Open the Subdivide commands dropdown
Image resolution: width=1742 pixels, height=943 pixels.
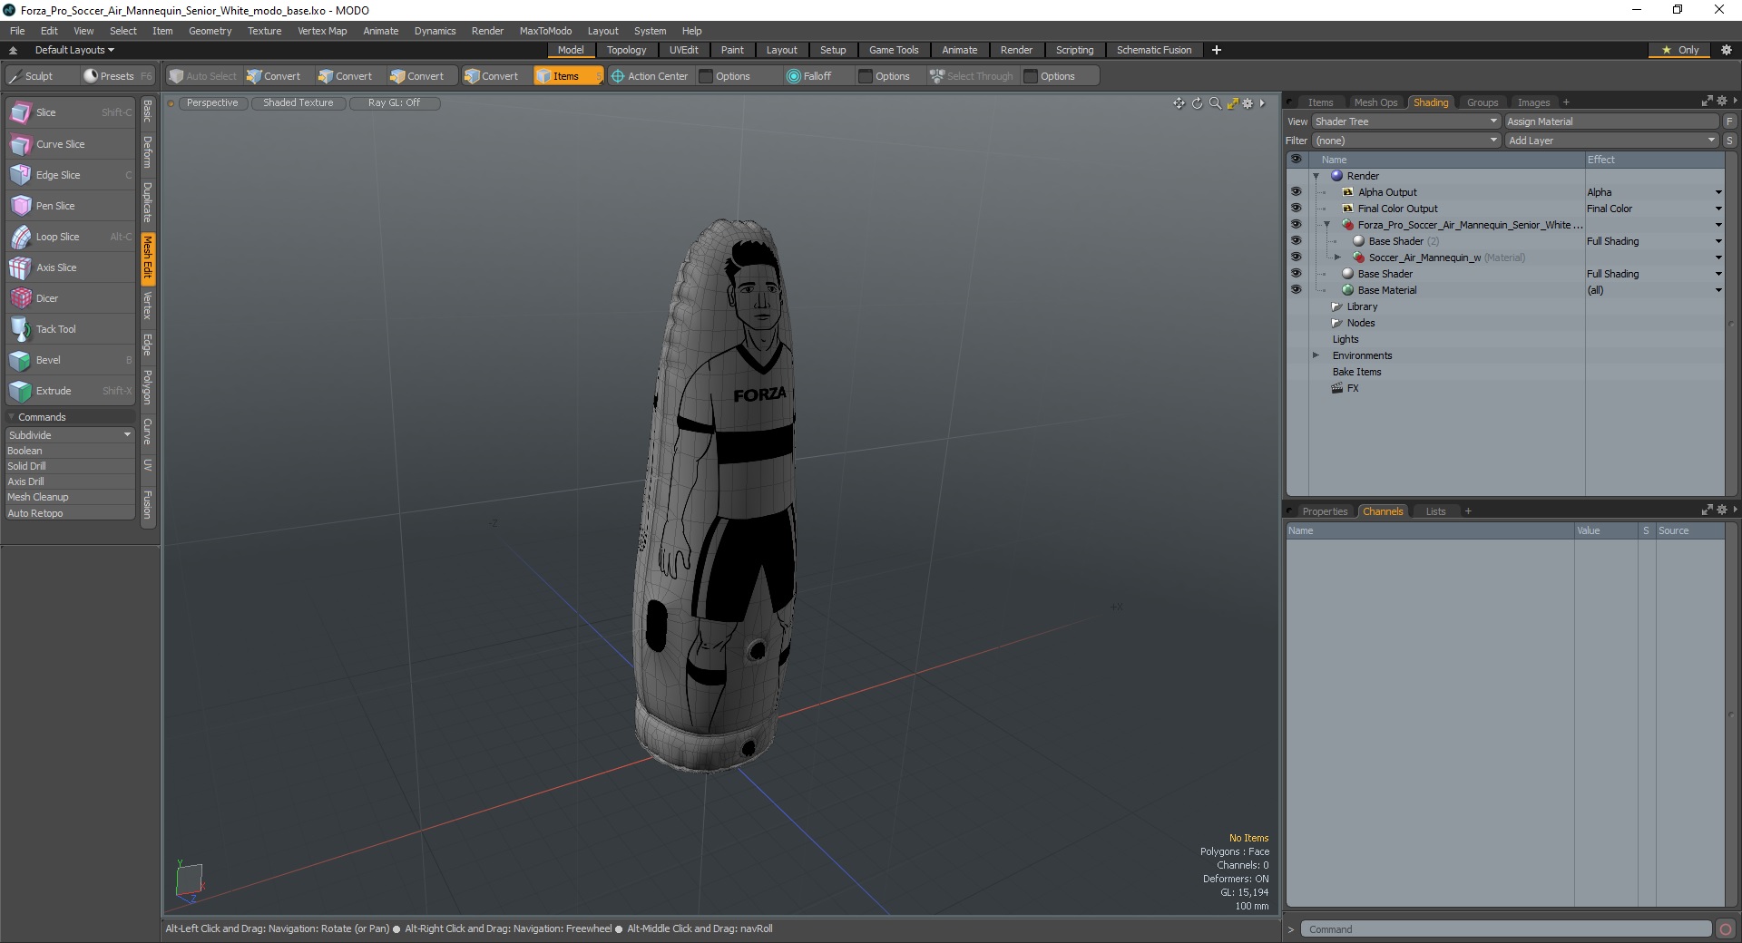tap(71, 435)
